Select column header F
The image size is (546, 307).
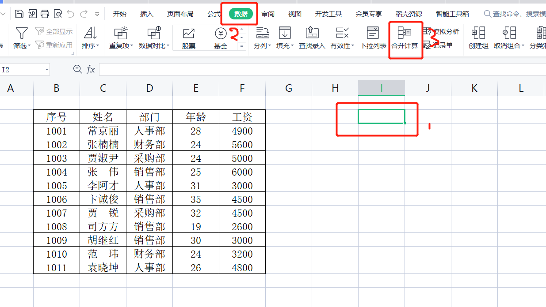coord(242,88)
